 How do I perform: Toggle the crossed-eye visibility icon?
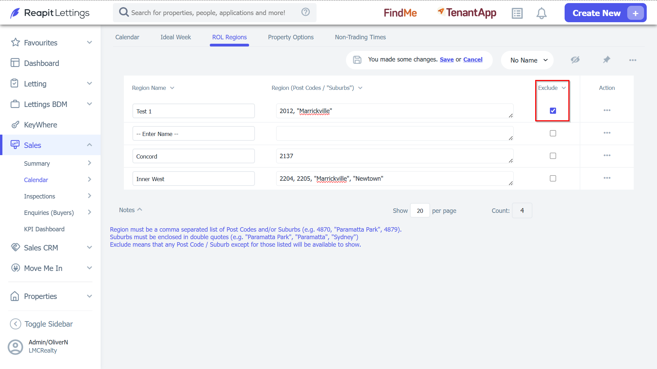pos(575,60)
